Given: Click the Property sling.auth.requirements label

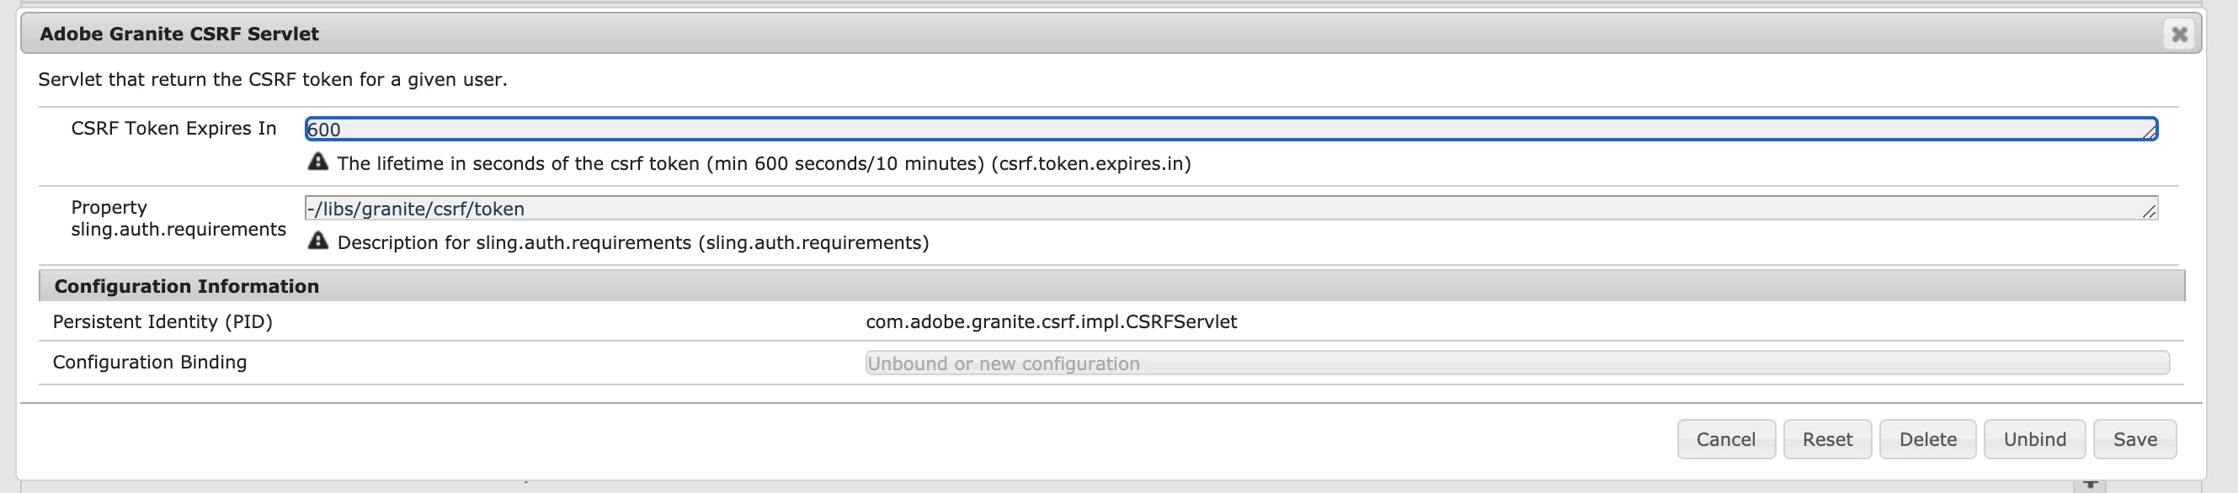Looking at the screenshot, I should pos(177,219).
